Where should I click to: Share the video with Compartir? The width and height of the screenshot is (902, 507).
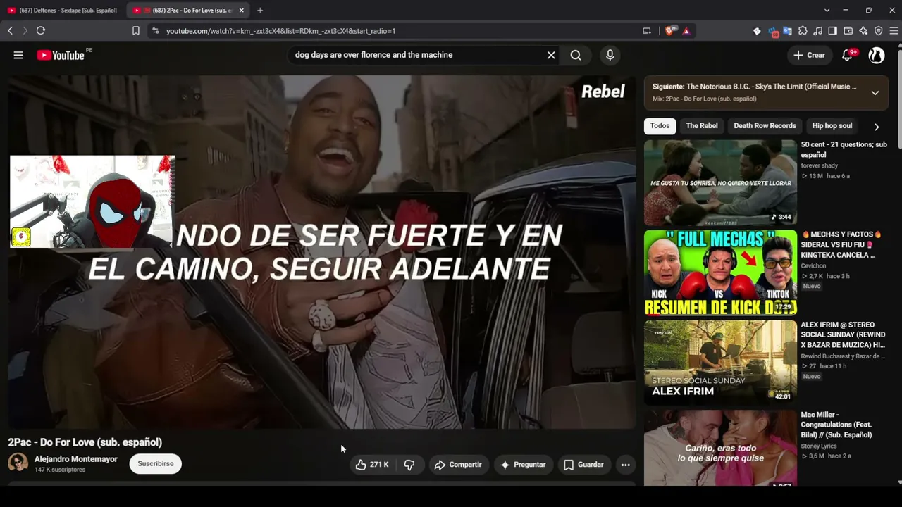click(458, 465)
